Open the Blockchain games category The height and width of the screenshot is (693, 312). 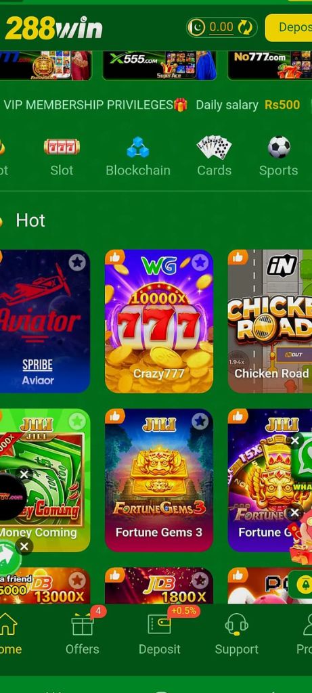tap(138, 147)
